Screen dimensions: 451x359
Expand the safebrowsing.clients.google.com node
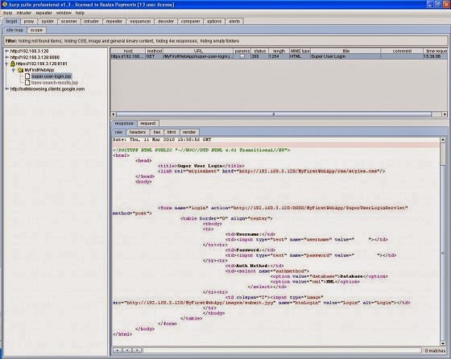pos(7,89)
